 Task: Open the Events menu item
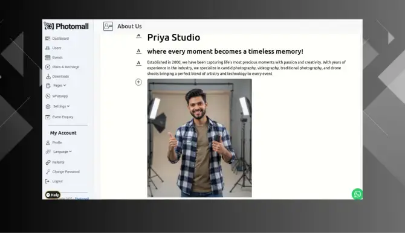click(x=57, y=57)
